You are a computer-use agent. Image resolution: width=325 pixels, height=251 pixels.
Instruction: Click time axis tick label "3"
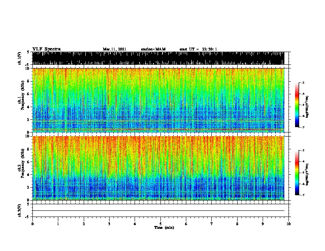click(x=109, y=224)
